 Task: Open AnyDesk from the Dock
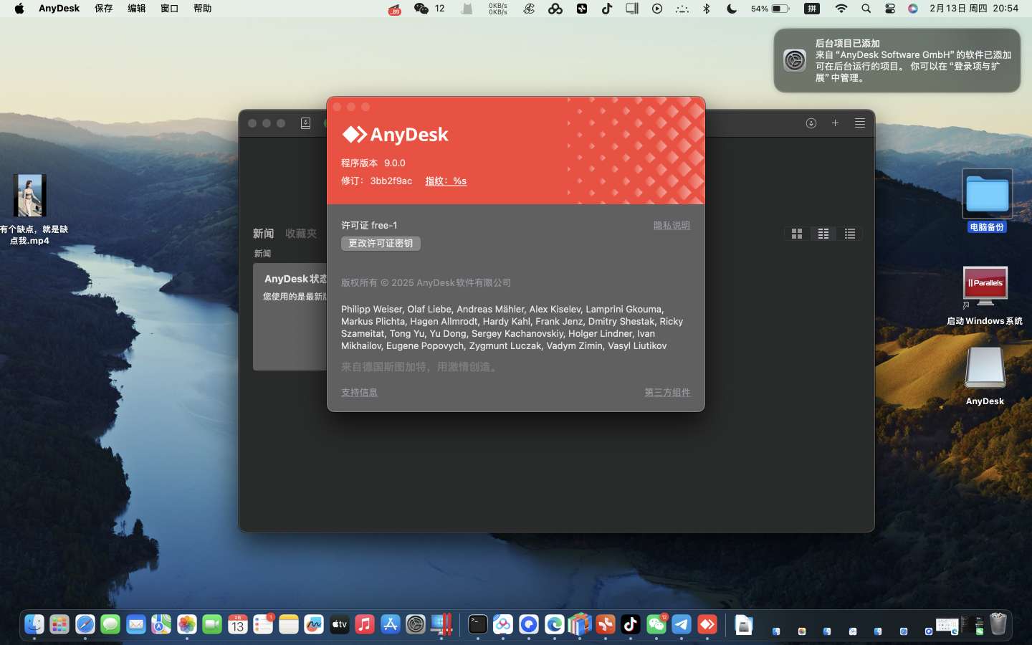click(x=707, y=625)
